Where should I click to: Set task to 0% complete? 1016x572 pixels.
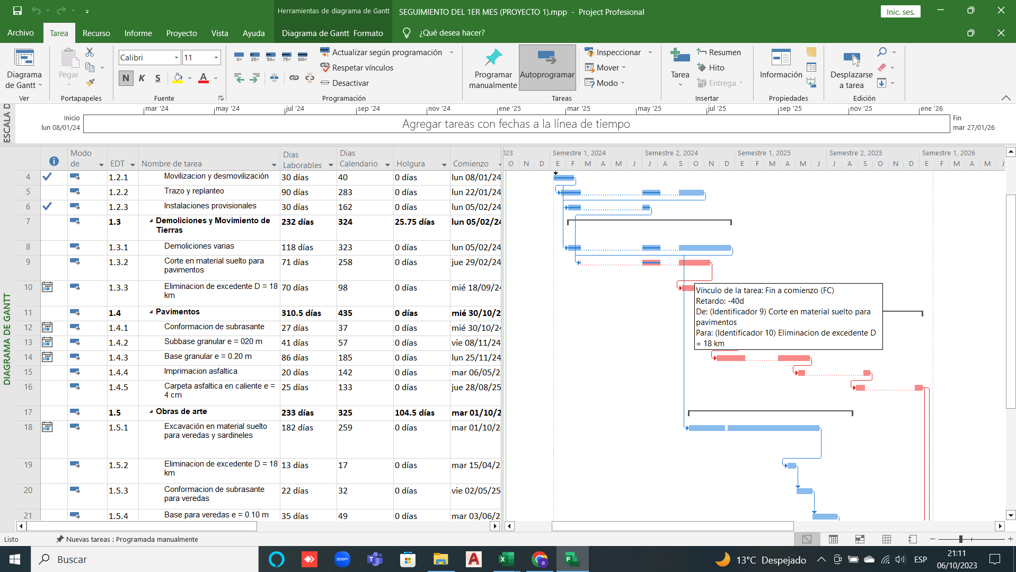[239, 56]
